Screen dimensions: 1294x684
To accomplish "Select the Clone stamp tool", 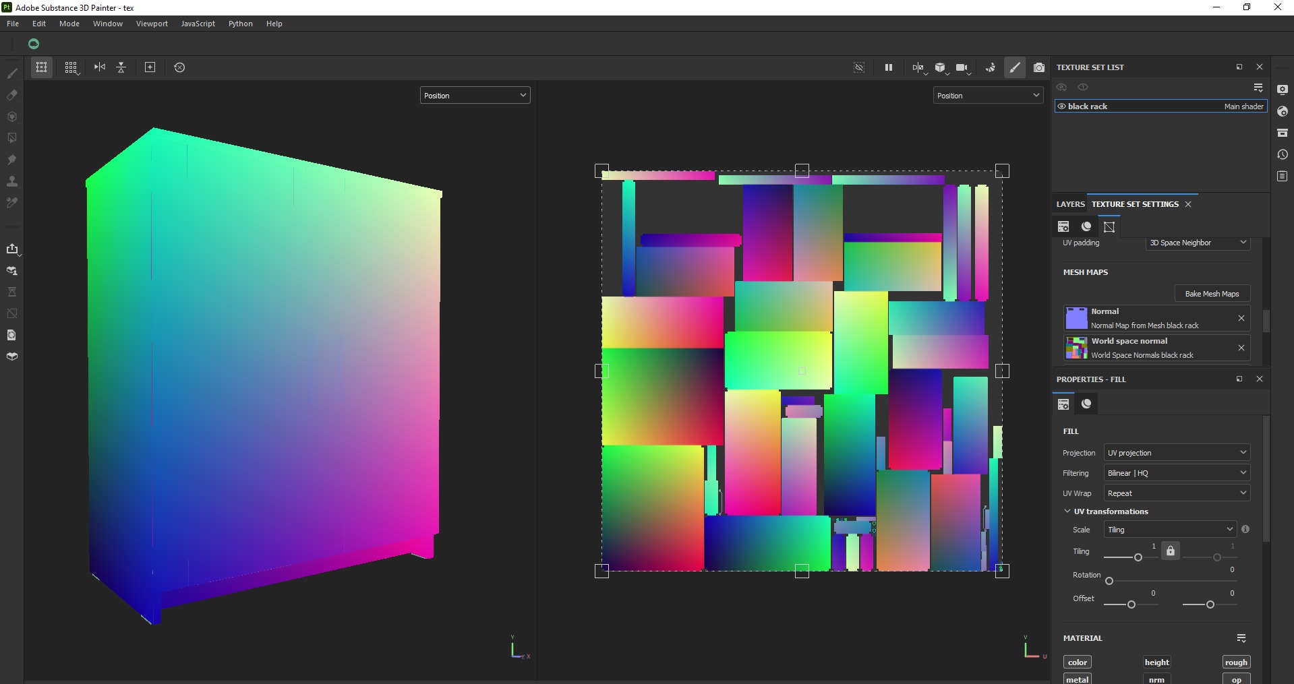I will (x=12, y=181).
